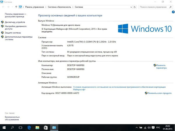Click the computer icon in the address bar
This screenshot has height=131, width=175.
tap(20, 7)
